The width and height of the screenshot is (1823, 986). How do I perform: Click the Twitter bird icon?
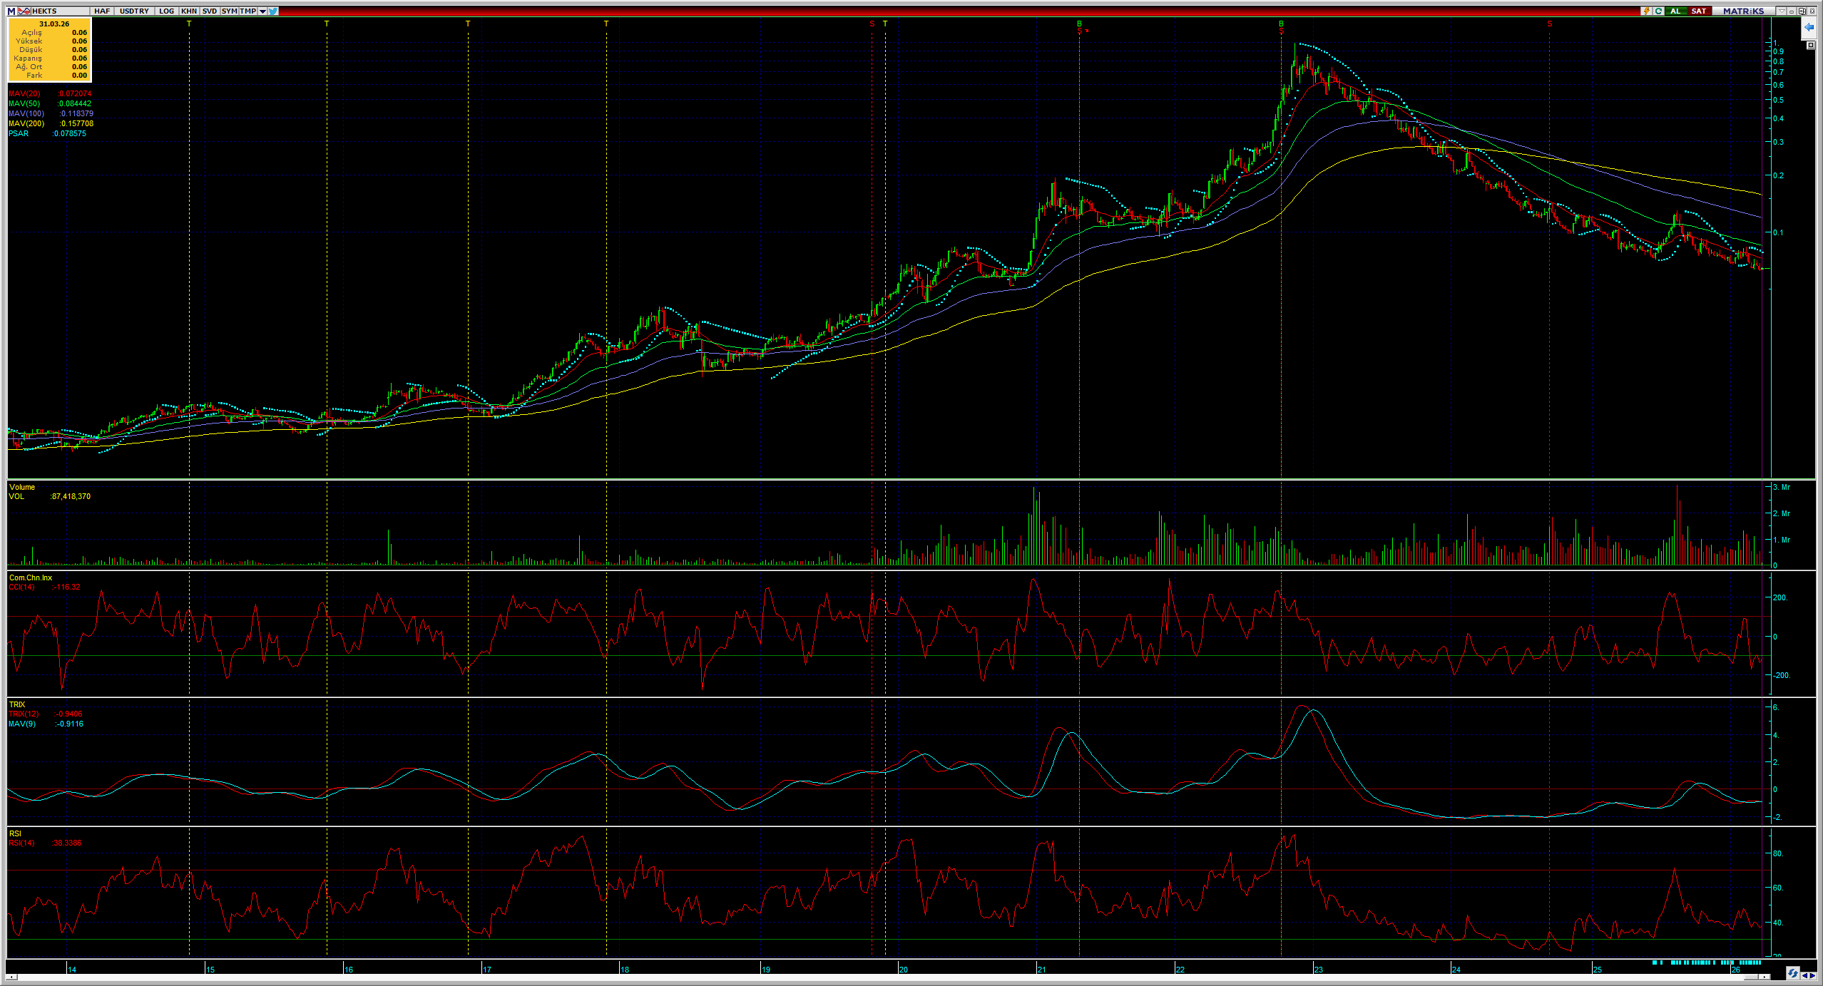[x=273, y=11]
